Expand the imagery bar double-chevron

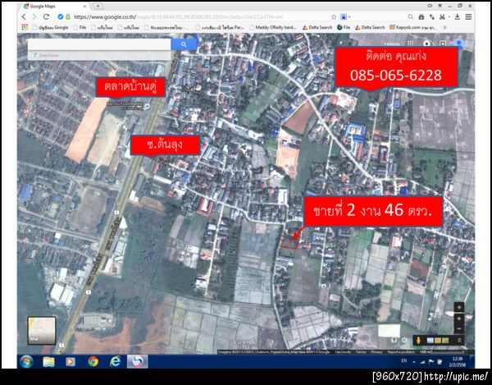tap(459, 340)
